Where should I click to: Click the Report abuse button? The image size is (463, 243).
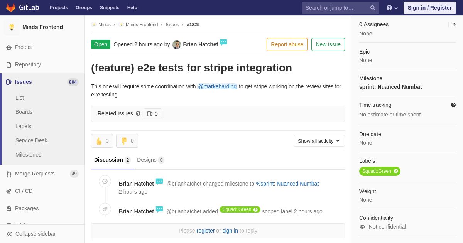tap(287, 44)
